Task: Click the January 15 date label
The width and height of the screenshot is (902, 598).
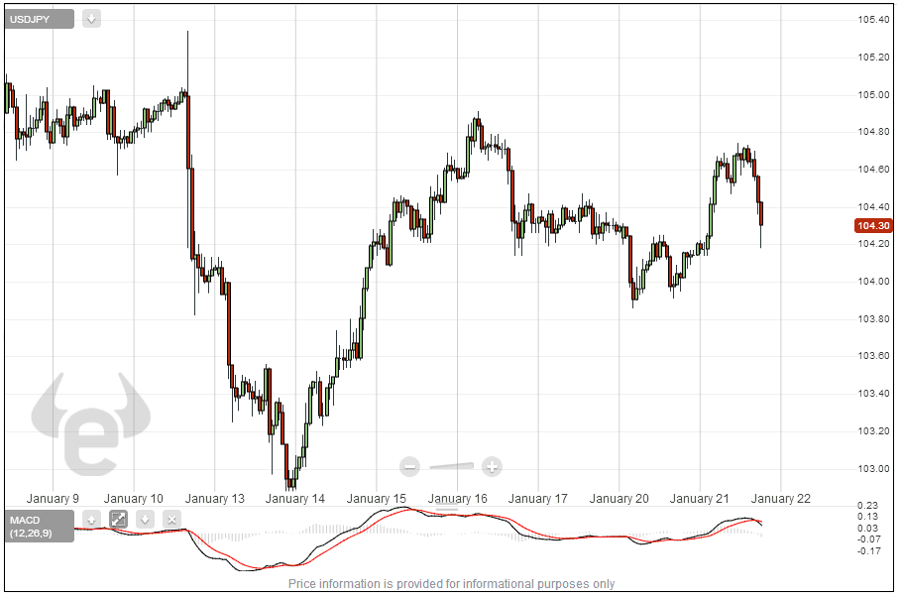Action: 377,499
